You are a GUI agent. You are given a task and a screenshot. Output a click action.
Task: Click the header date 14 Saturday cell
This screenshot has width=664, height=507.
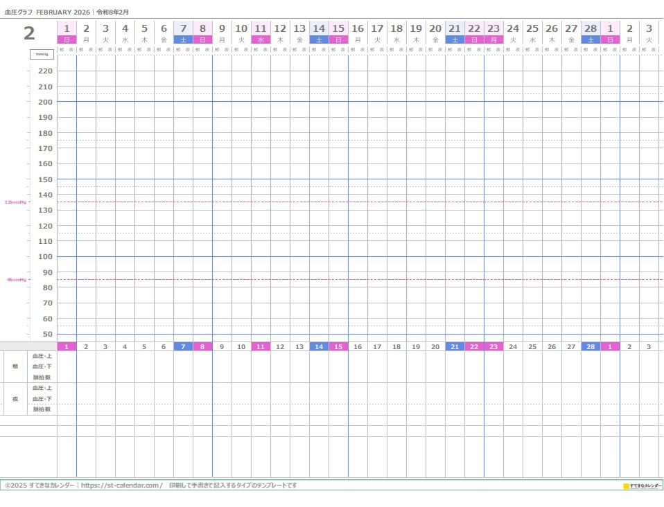319,28
